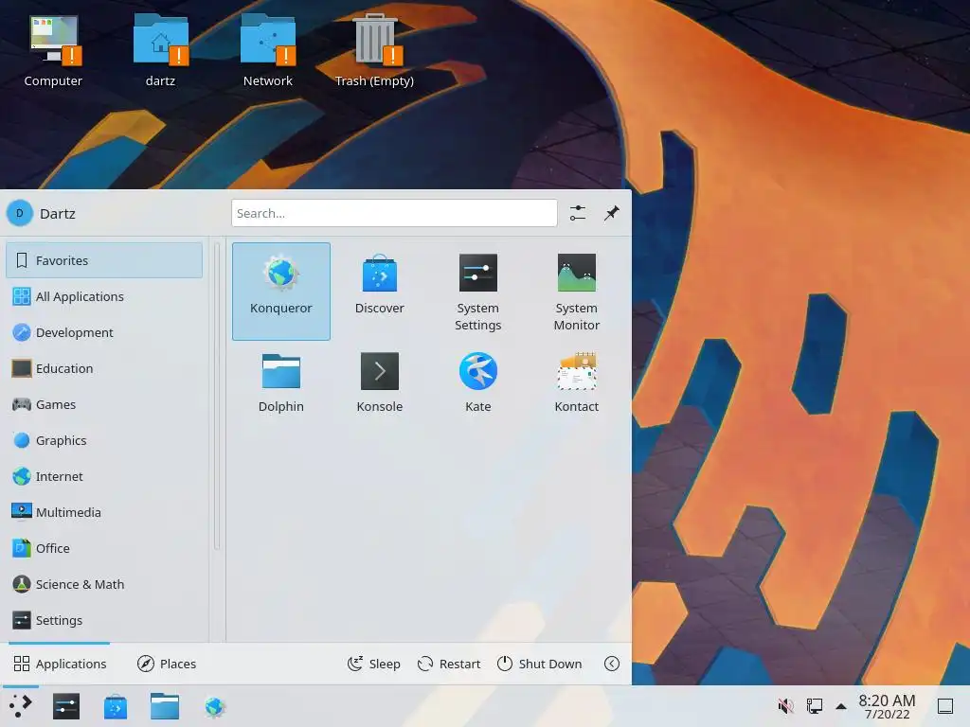Browse the Graphics category
970x727 pixels.
click(x=104, y=440)
